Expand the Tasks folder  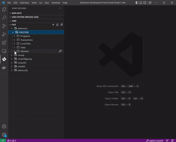(14, 48)
